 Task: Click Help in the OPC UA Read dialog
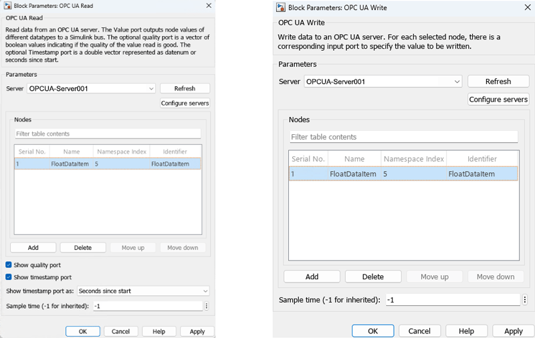(159, 331)
